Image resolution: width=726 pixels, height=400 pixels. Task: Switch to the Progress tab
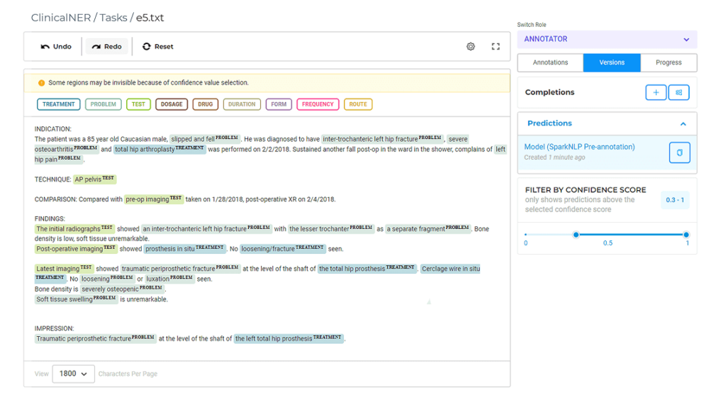click(668, 62)
